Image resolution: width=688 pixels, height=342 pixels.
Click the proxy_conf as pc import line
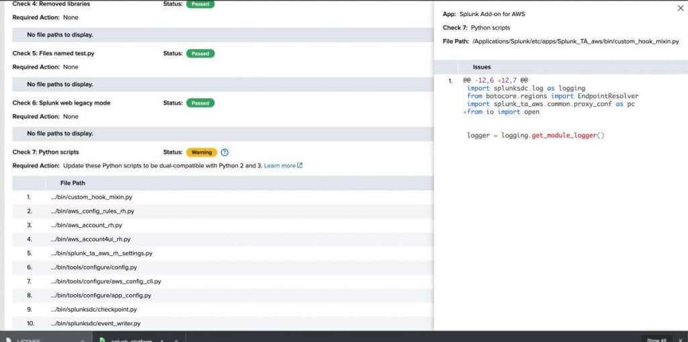551,104
